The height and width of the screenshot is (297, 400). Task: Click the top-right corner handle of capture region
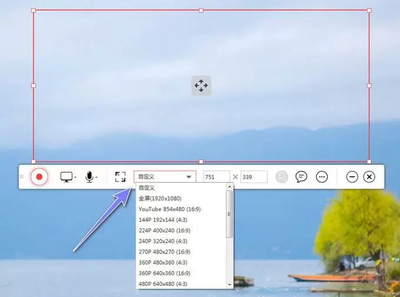pyautogui.click(x=369, y=11)
